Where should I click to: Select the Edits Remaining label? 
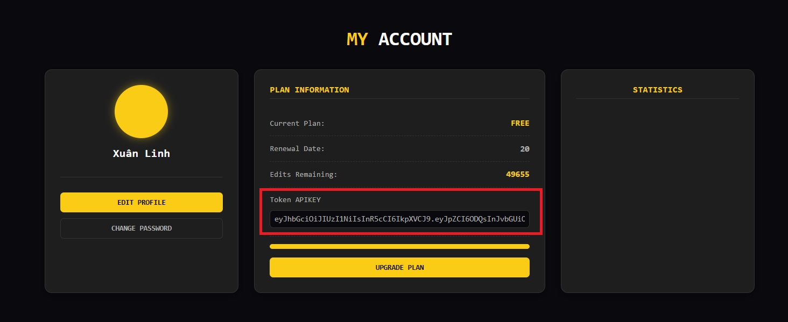point(304,175)
